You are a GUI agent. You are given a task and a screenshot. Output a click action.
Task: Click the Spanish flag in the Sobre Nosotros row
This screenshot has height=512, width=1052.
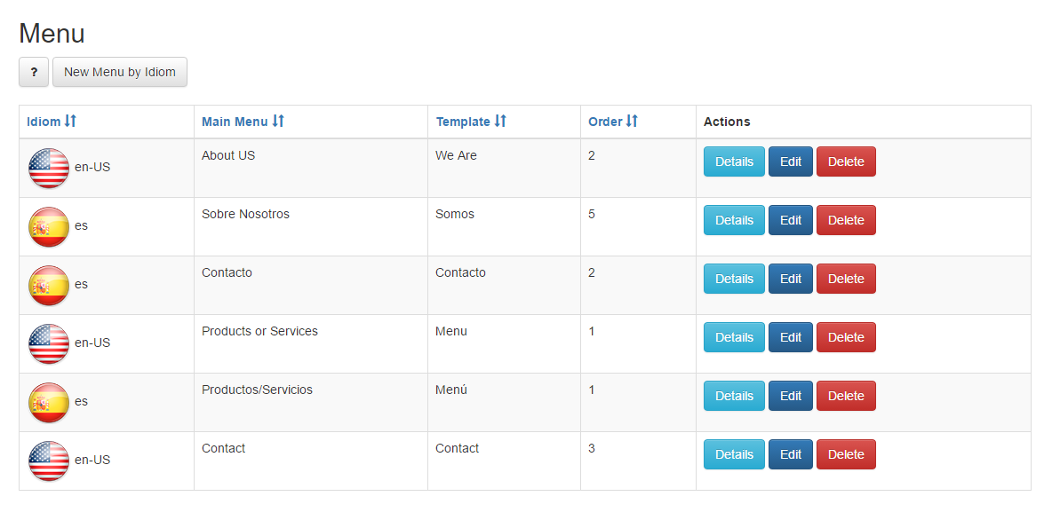pyautogui.click(x=49, y=226)
